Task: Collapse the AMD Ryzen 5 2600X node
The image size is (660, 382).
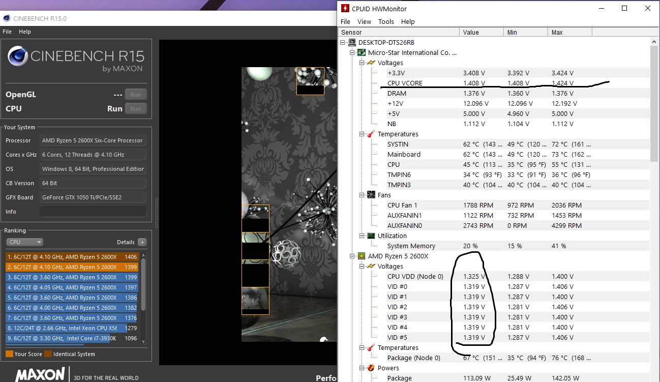Action: pyautogui.click(x=352, y=256)
